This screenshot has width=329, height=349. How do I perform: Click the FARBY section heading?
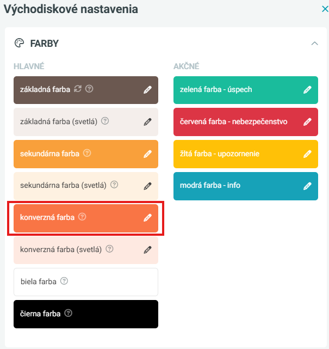pyautogui.click(x=44, y=43)
